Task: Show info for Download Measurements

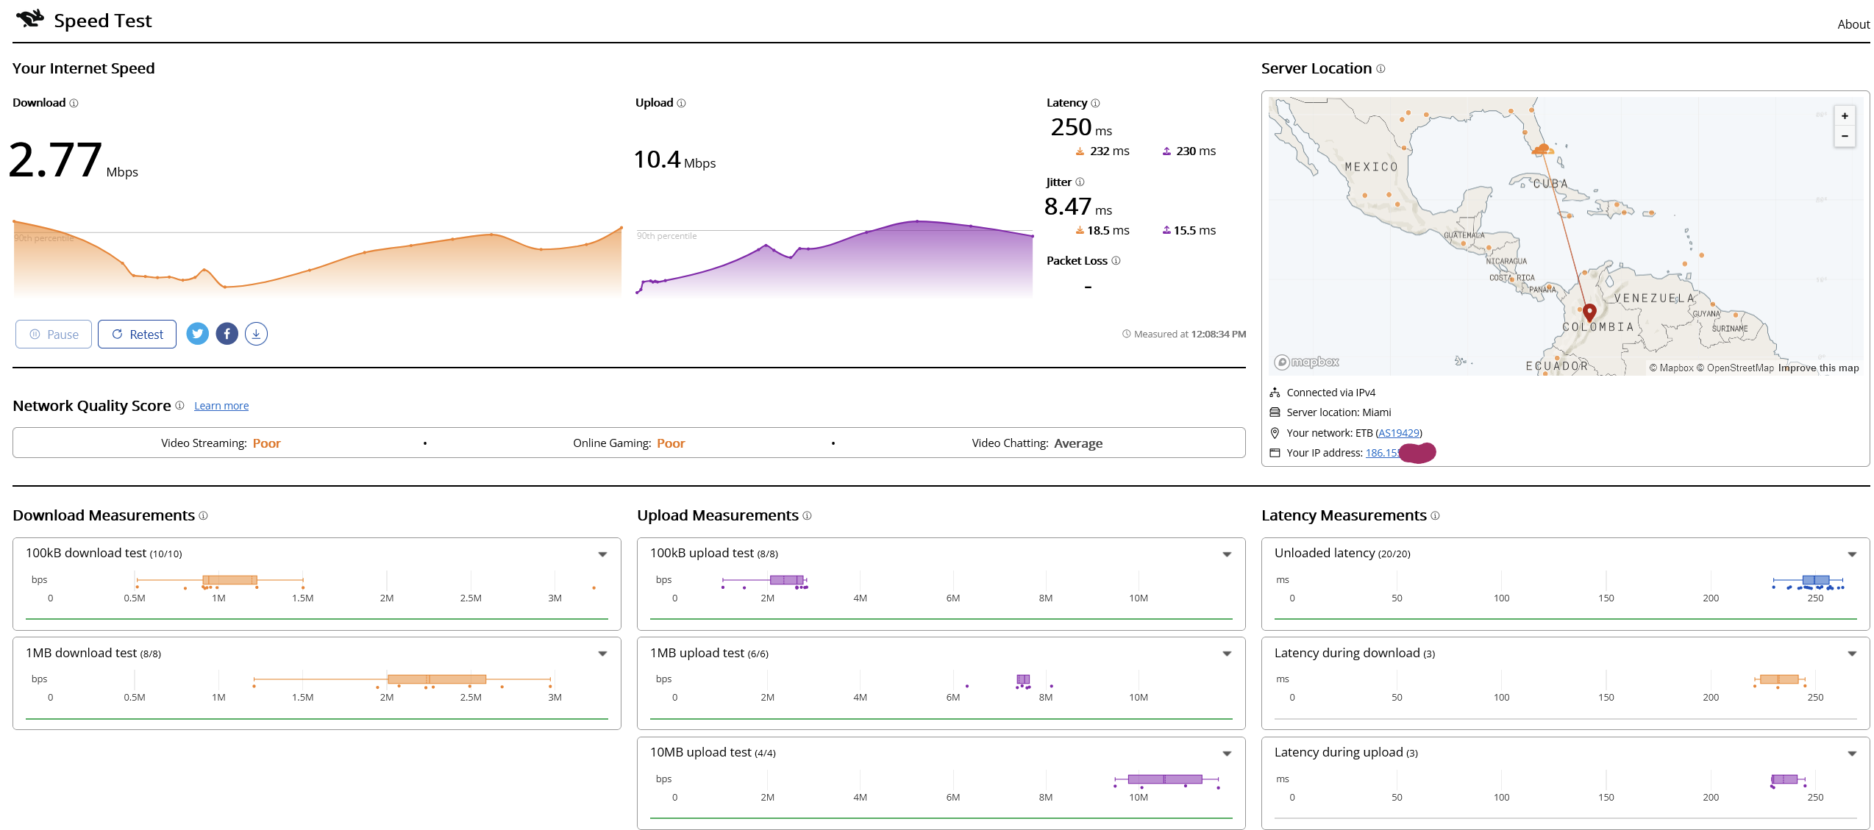Action: pos(203,515)
